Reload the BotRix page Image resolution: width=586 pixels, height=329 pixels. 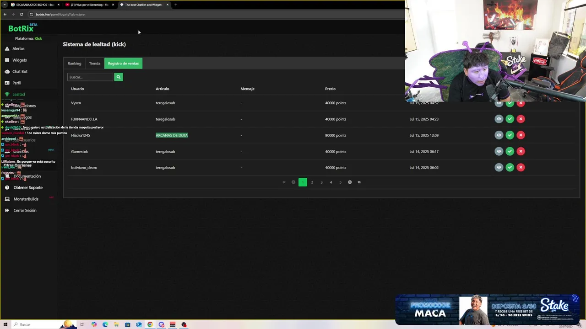[x=21, y=14]
